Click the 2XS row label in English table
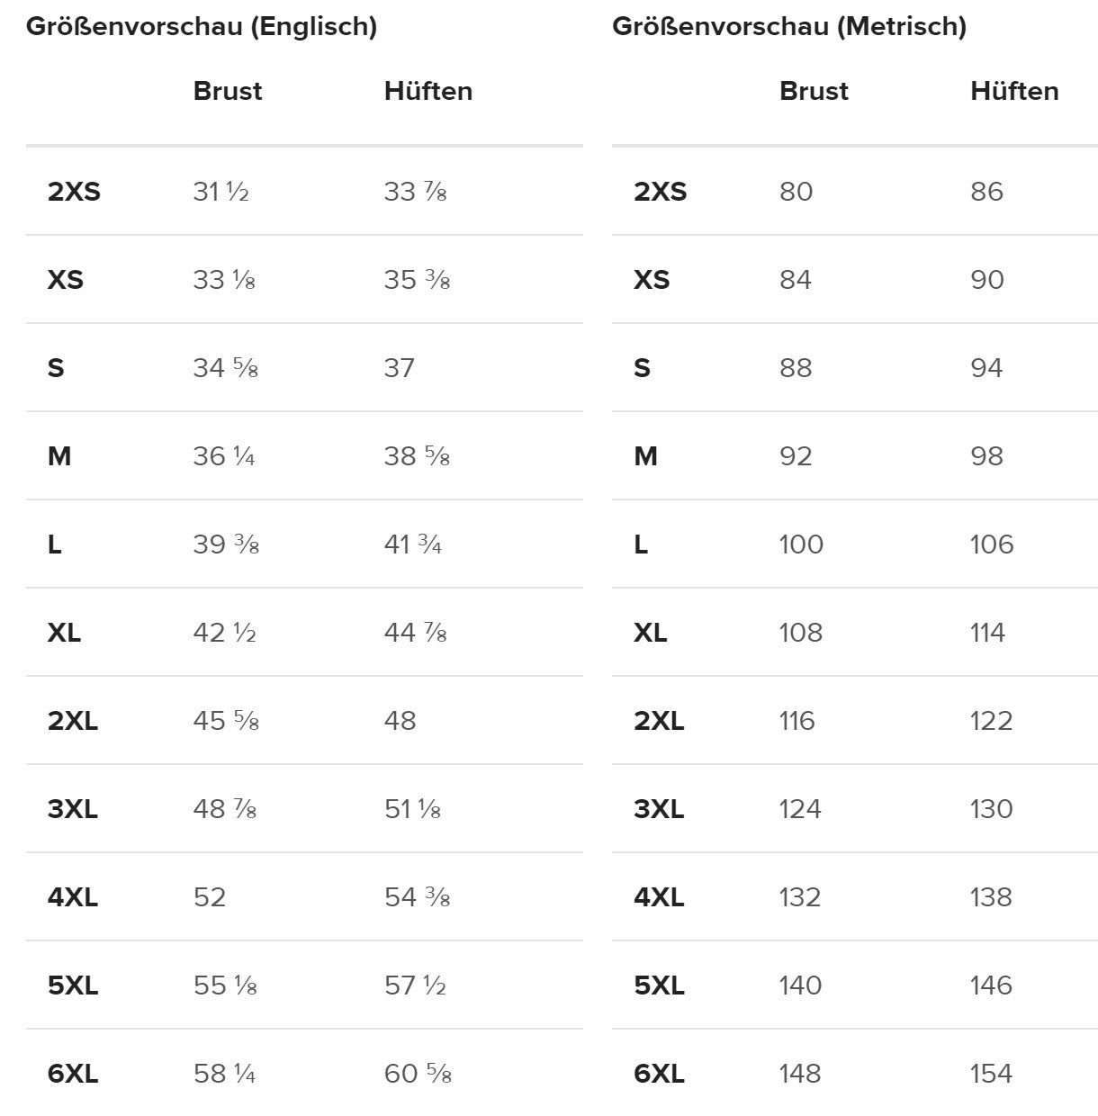The width and height of the screenshot is (1098, 1116). click(x=74, y=192)
